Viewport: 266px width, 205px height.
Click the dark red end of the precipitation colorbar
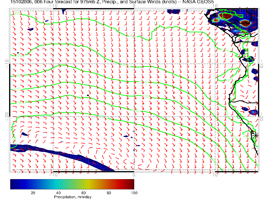(x=132, y=184)
